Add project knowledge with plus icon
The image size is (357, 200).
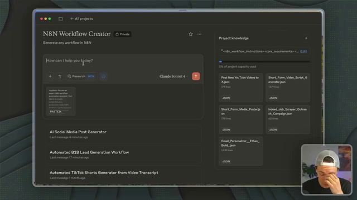tap(306, 38)
